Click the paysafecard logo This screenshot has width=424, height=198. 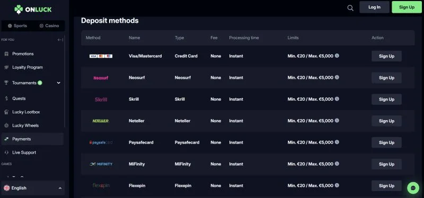[x=101, y=142]
